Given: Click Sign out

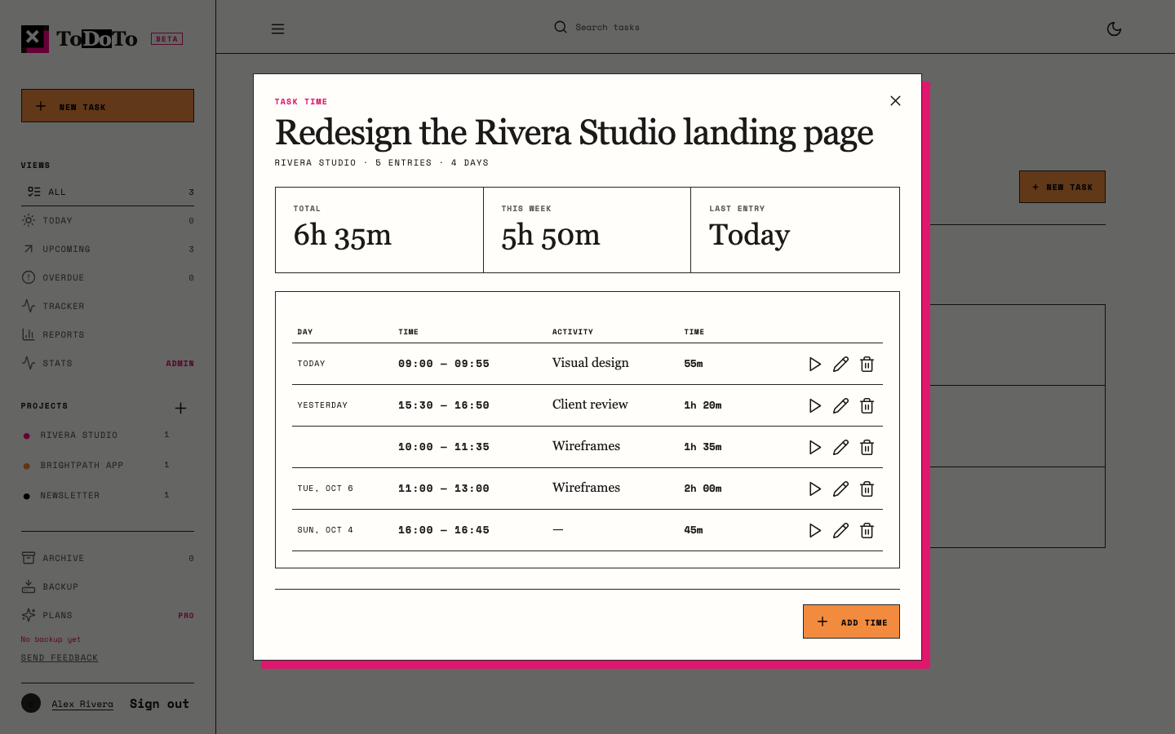Looking at the screenshot, I should pyautogui.click(x=159, y=704).
